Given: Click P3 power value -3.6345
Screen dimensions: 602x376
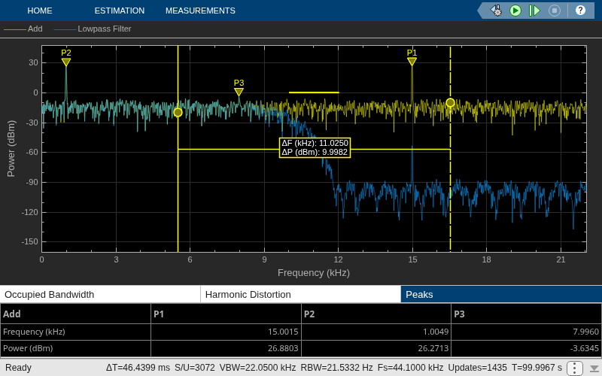Looking at the screenshot, I should [585, 348].
